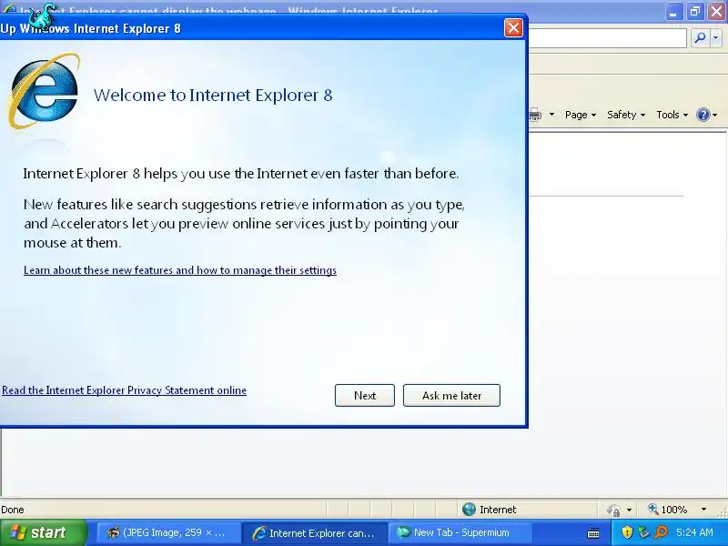The height and width of the screenshot is (546, 728).
Task: Expand the dropdown arrow beside the lock icon
Action: coord(629,510)
